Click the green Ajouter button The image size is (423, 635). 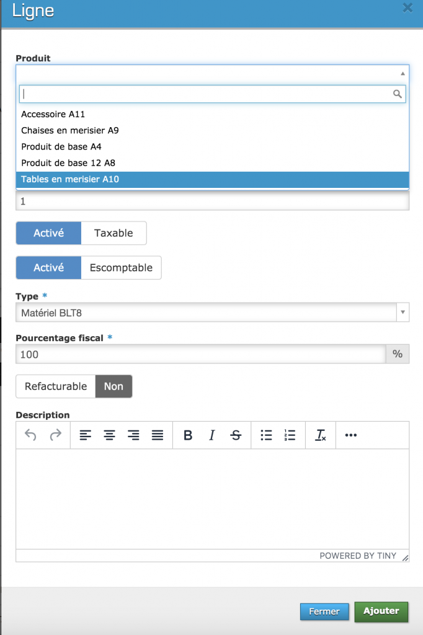click(381, 611)
